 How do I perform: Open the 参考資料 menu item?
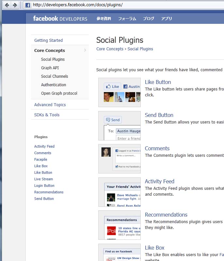104,19
